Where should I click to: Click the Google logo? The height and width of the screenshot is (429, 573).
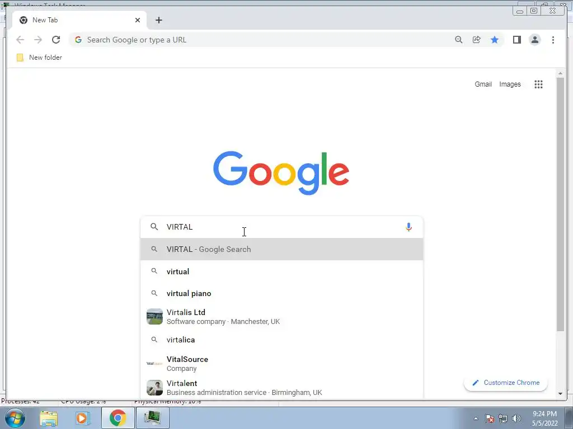(281, 173)
